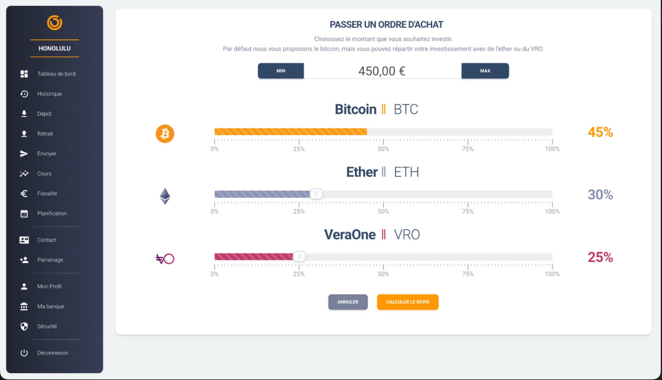Open Historique via its clock icon
Image resolution: width=662 pixels, height=380 pixels.
(x=24, y=94)
